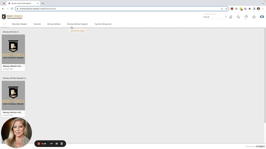Screen dimensions: 266x149
Task: Click the Money Vehicle logo
Action: [x=12, y=17]
